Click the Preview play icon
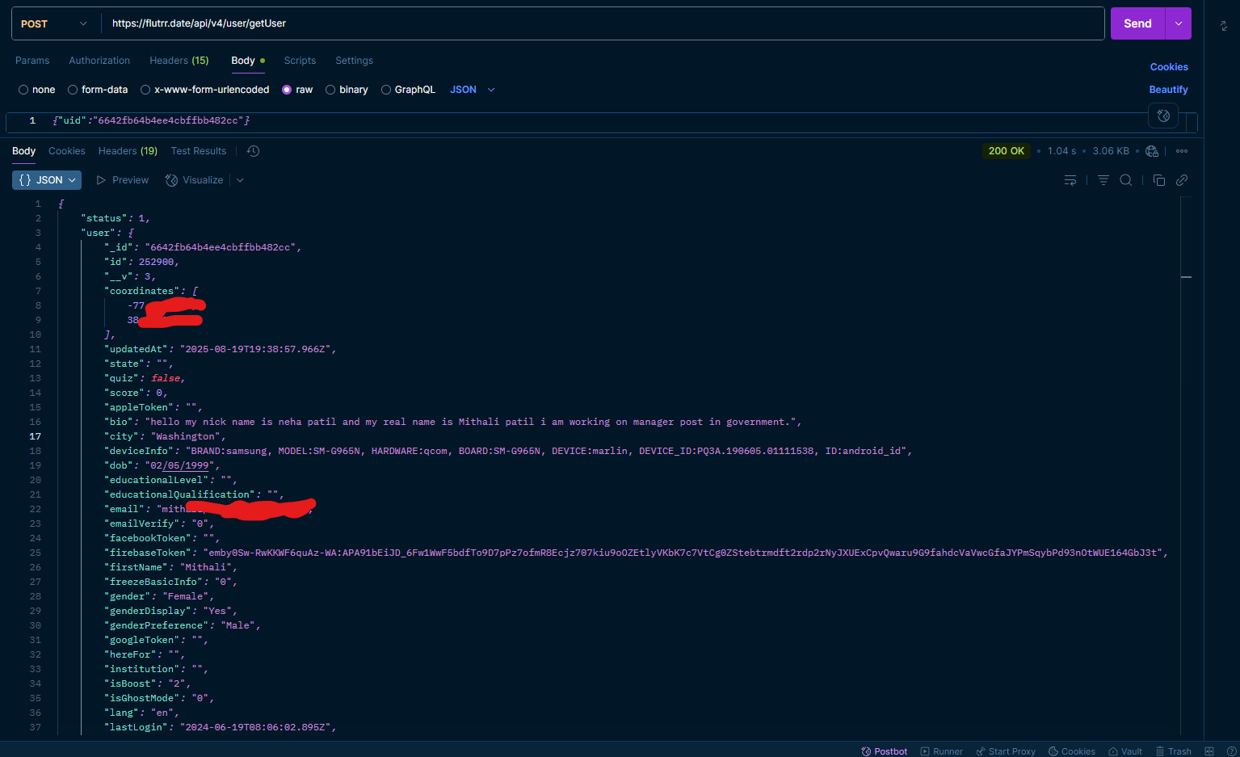Screen dimensions: 1240x757 coord(101,180)
